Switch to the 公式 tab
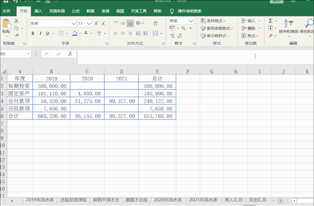The width and height of the screenshot is (314, 206). [x=76, y=11]
